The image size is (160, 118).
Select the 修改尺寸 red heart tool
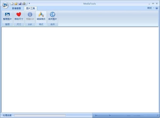(x=19, y=15)
